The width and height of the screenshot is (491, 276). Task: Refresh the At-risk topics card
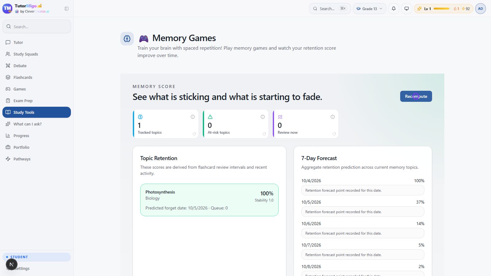tap(264, 134)
